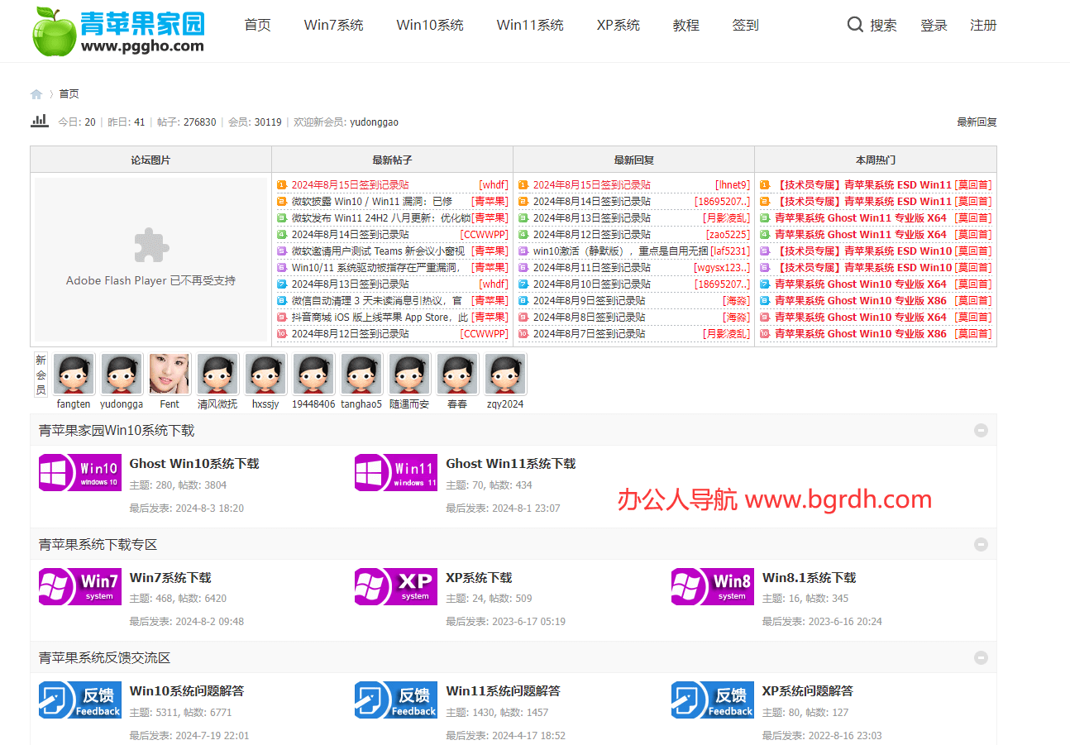
Task: Open the 签到 navigation item
Action: [x=745, y=25]
